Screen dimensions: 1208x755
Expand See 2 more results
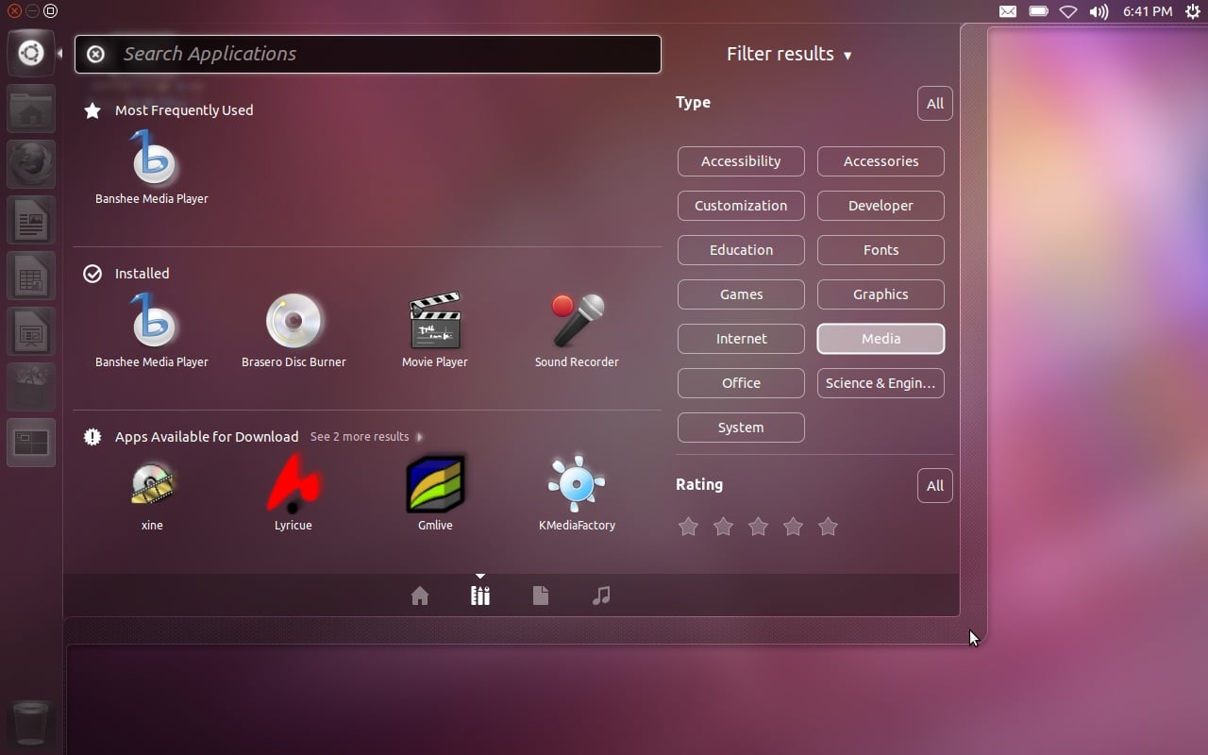click(x=366, y=437)
